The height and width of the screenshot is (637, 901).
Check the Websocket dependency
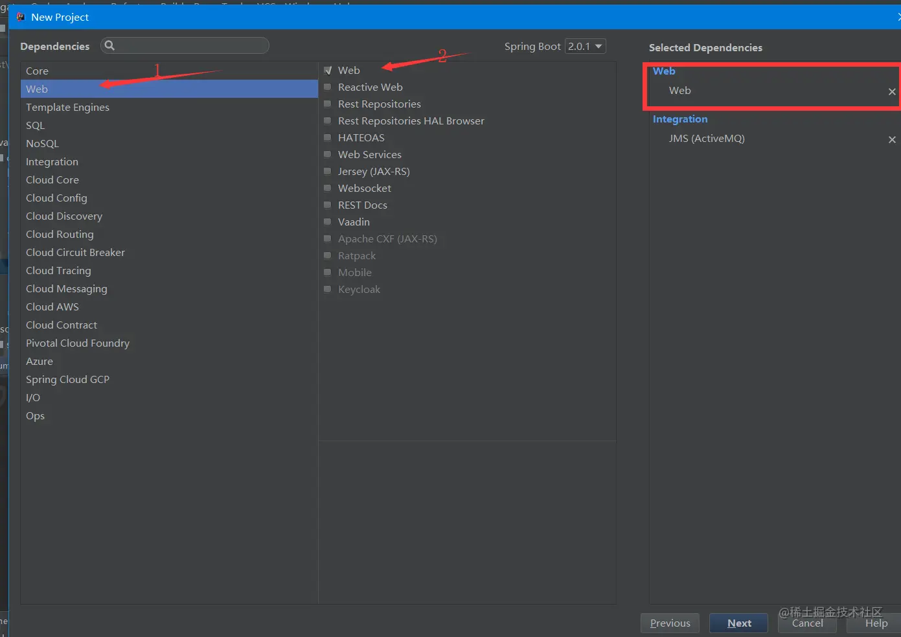pyautogui.click(x=328, y=188)
